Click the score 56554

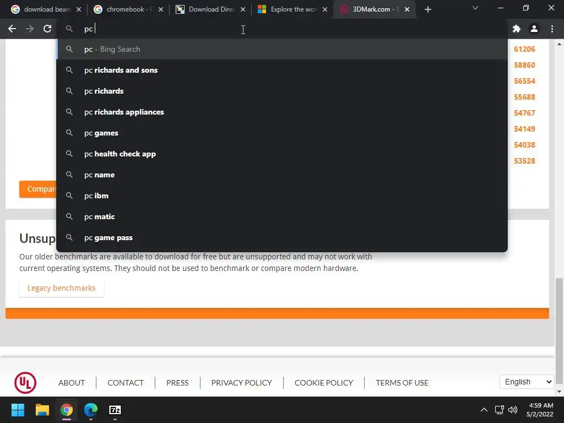(x=524, y=81)
